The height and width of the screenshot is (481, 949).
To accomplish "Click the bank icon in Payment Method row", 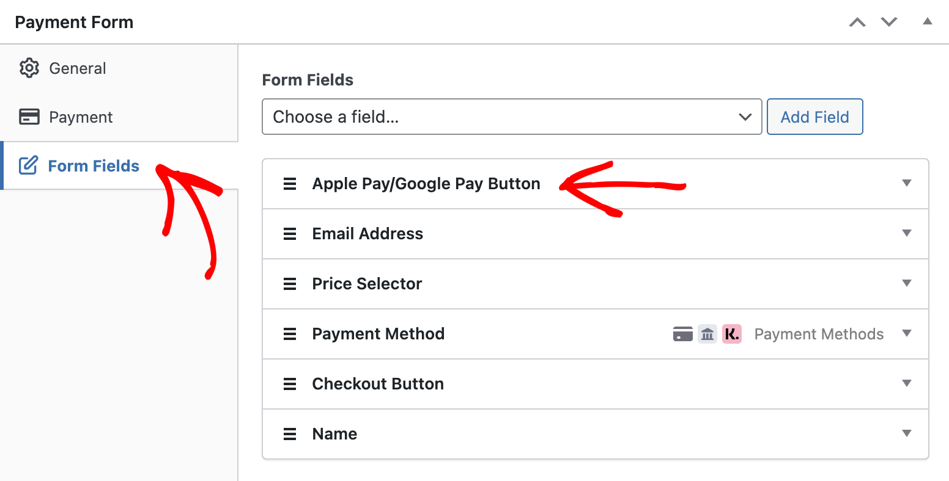I will 707,334.
